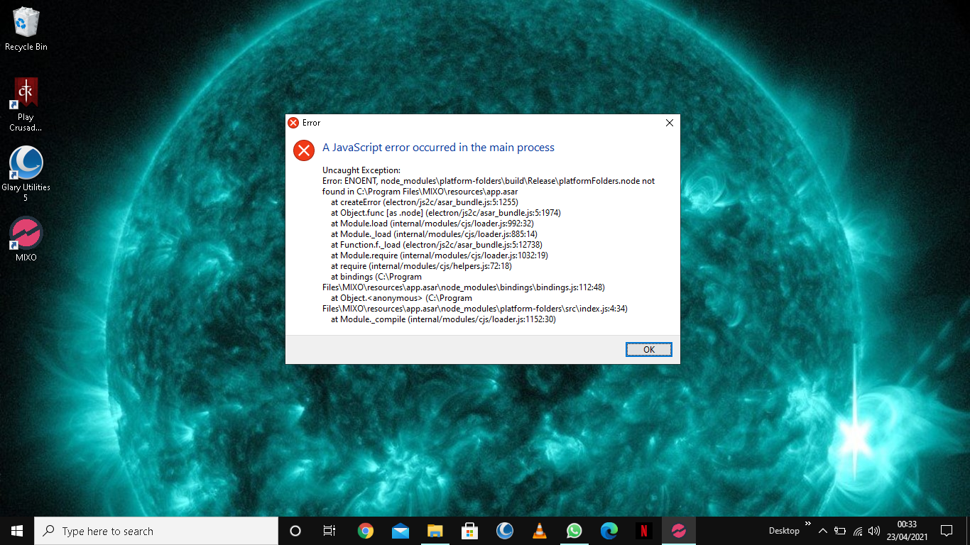The height and width of the screenshot is (545, 970).
Task: Open Google Chrome from the taskbar
Action: tap(366, 531)
